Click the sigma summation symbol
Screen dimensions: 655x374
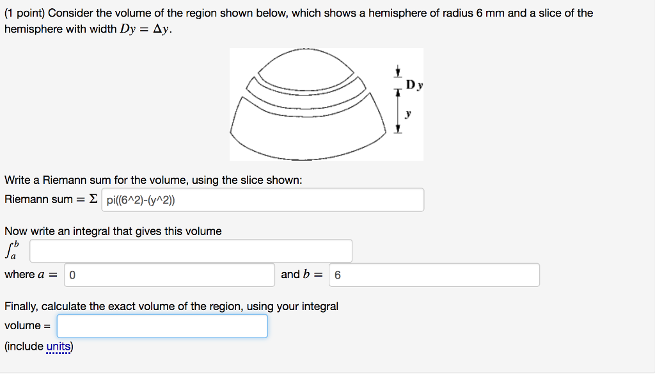pos(93,199)
